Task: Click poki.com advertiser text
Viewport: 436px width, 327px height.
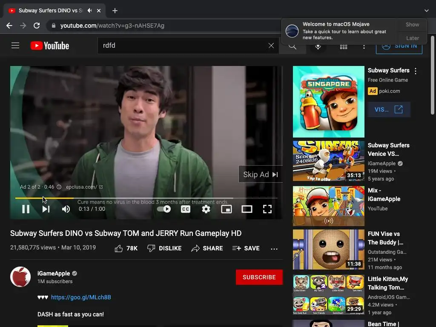Action: (x=389, y=91)
